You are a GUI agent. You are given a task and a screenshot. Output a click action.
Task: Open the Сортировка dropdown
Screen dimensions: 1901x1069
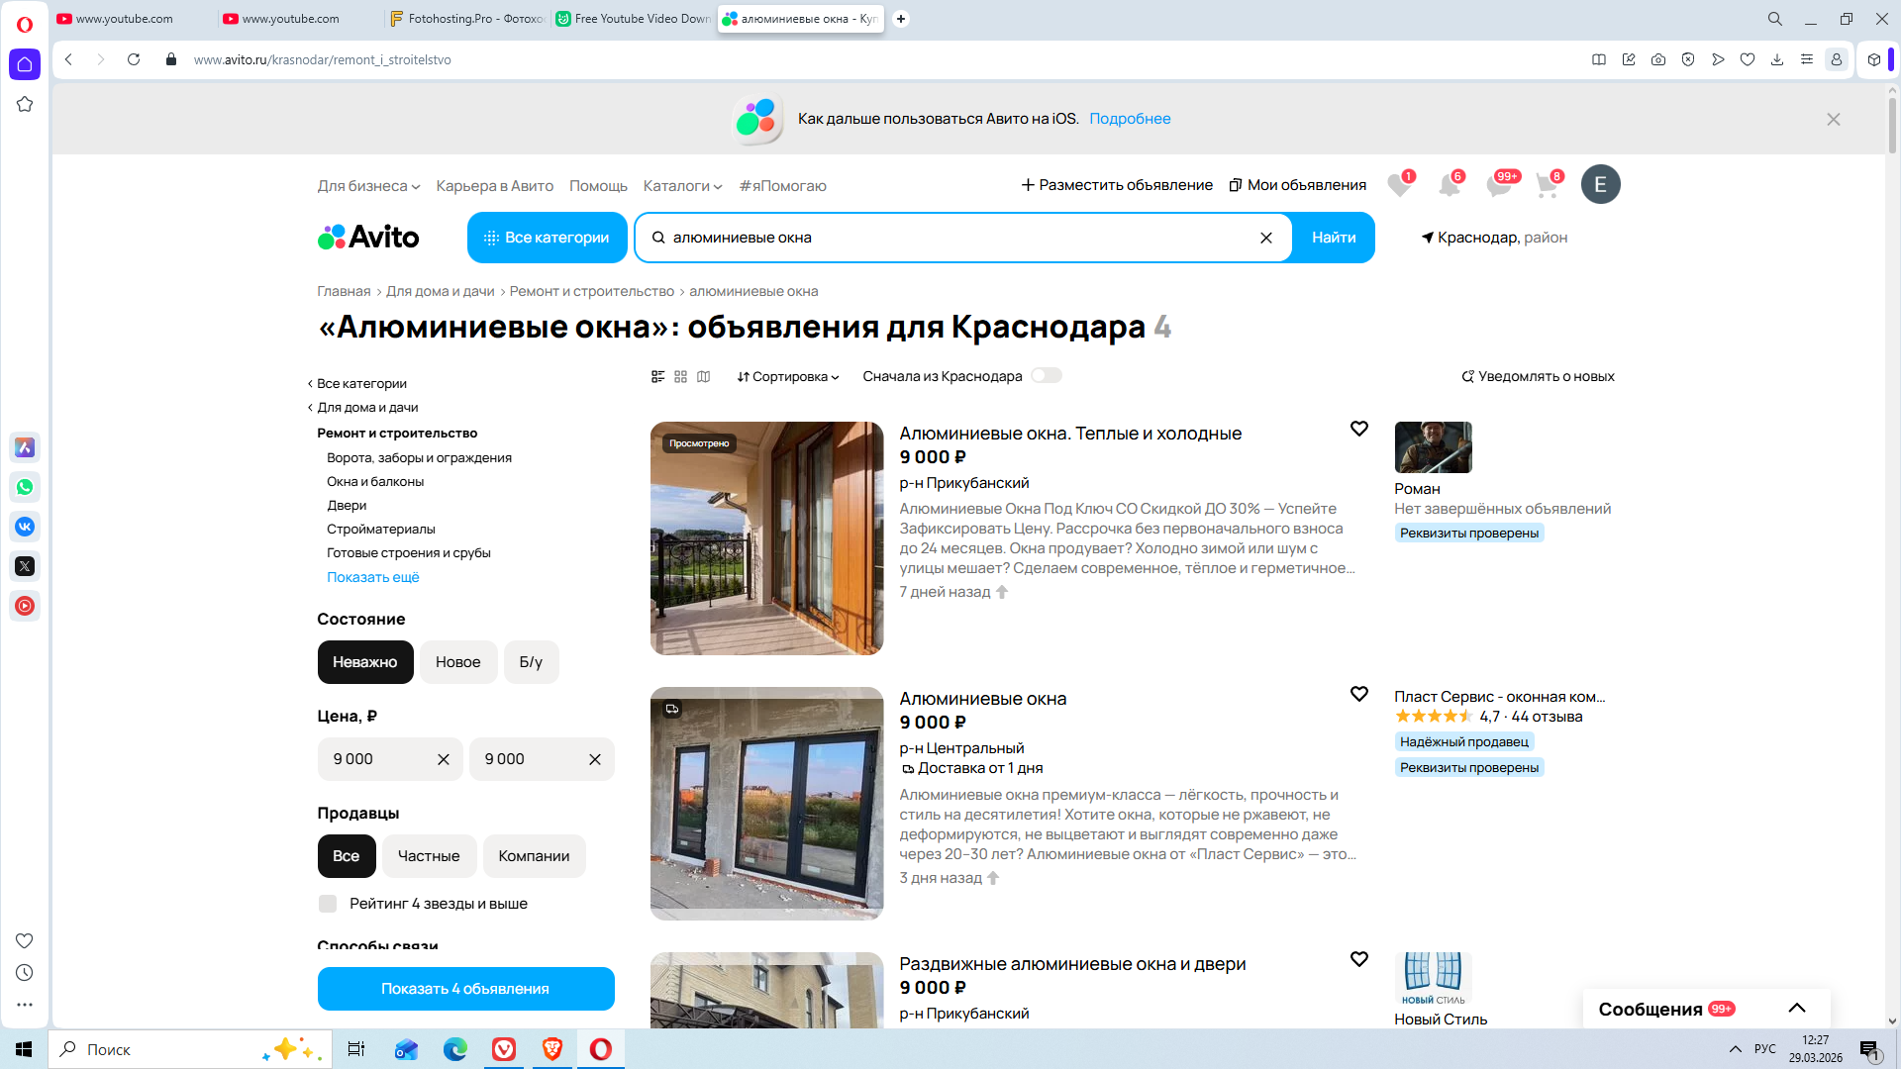(787, 376)
